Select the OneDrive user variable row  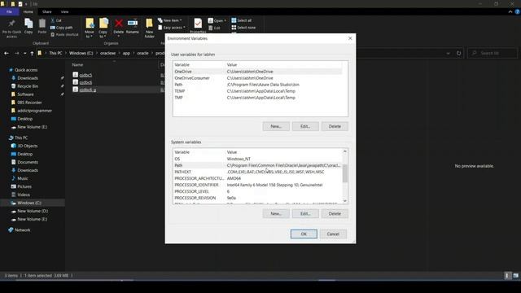pyautogui.click(x=257, y=72)
